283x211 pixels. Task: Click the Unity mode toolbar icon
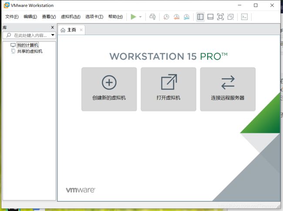click(230, 17)
